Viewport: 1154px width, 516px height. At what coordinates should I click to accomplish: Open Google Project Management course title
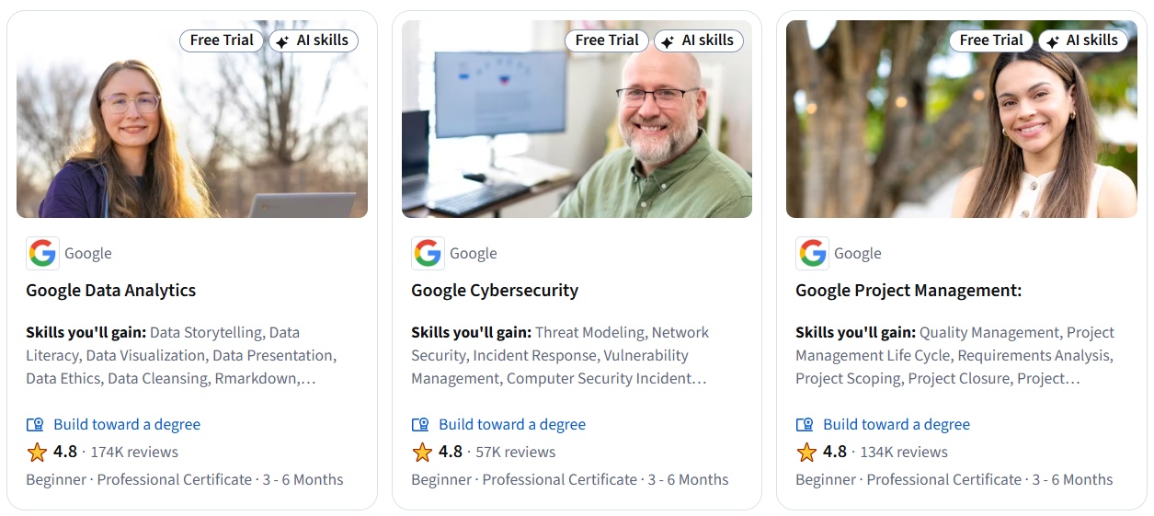coord(908,291)
